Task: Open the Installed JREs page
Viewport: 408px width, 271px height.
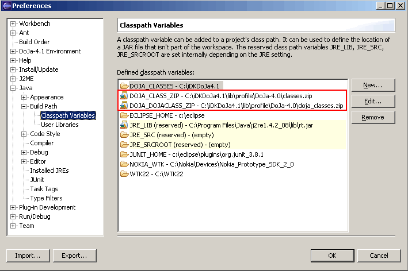Action: 49,171
